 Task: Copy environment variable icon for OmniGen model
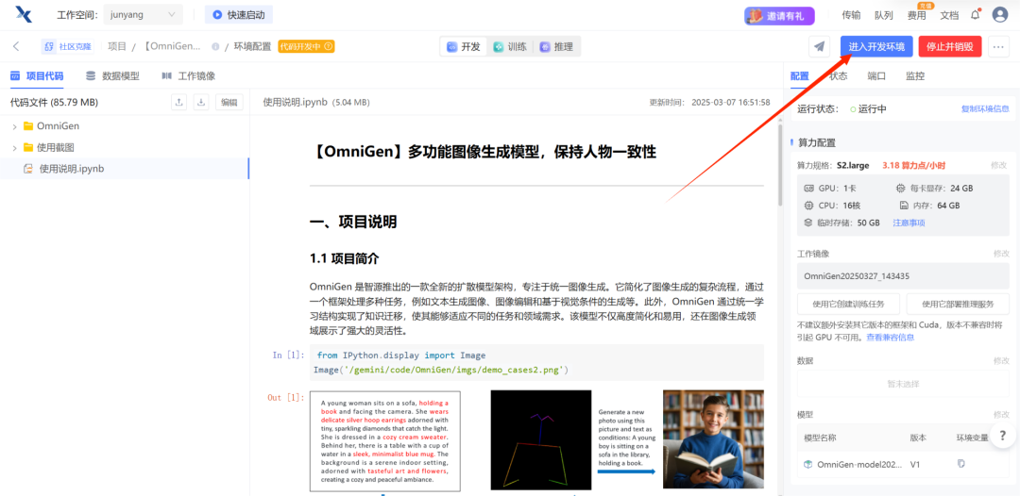click(960, 464)
